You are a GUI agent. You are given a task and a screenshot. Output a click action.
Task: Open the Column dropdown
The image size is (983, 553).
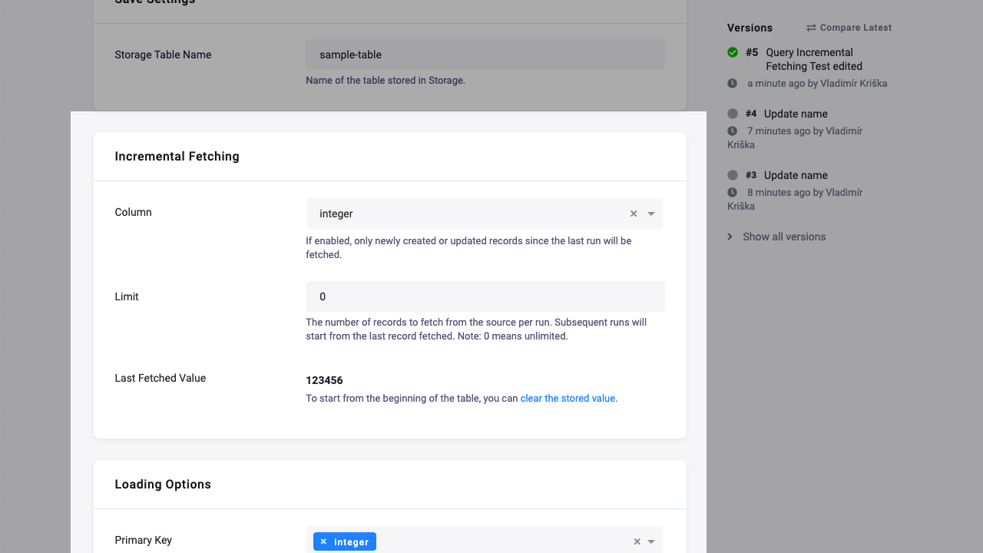[650, 214]
